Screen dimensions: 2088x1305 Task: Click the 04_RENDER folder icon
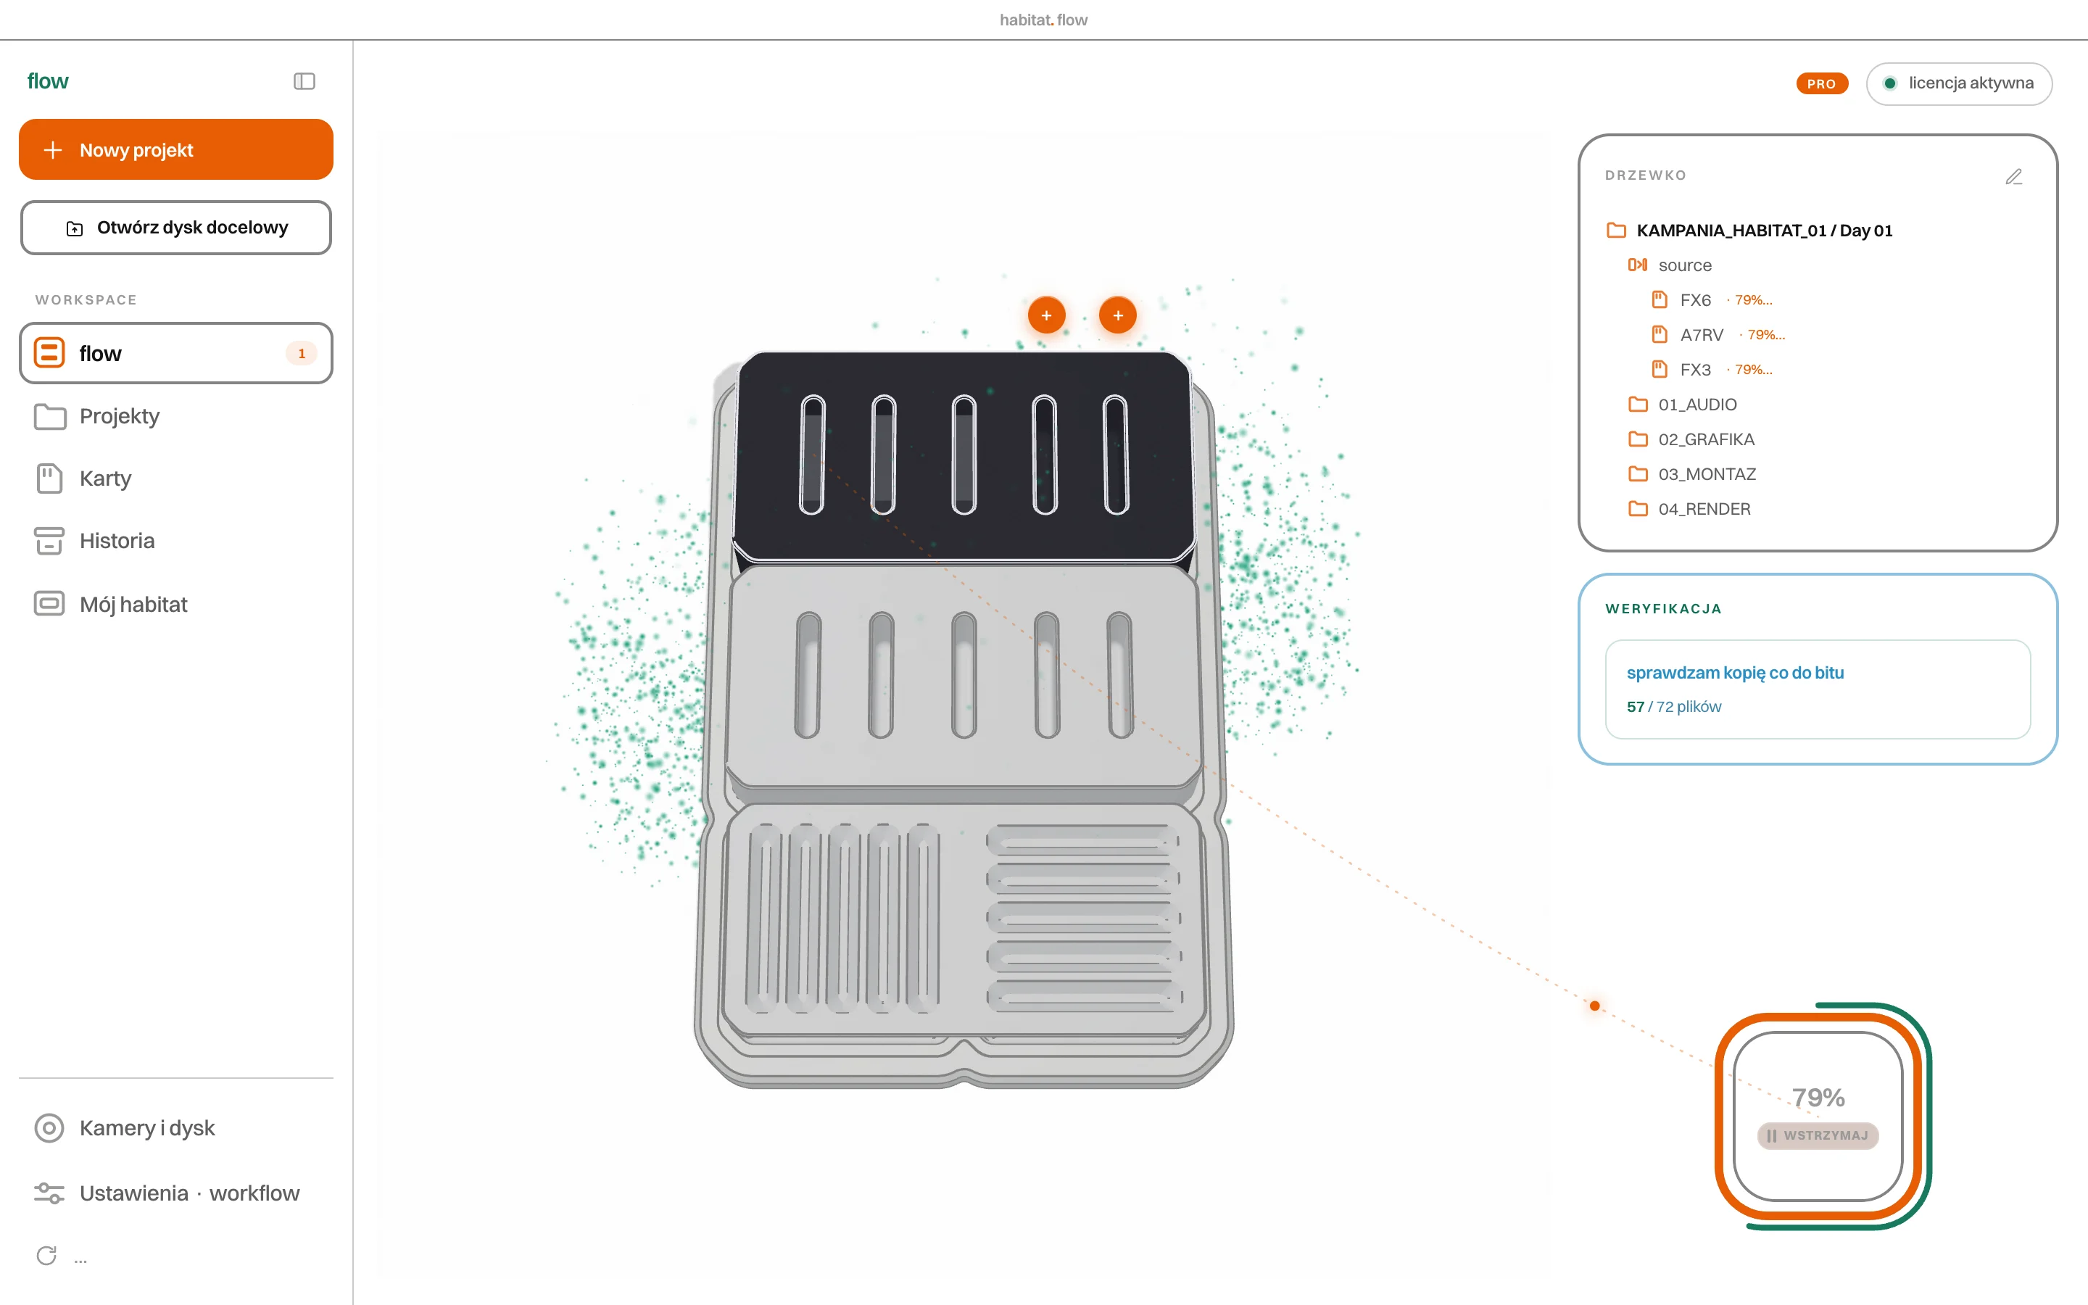coord(1638,509)
